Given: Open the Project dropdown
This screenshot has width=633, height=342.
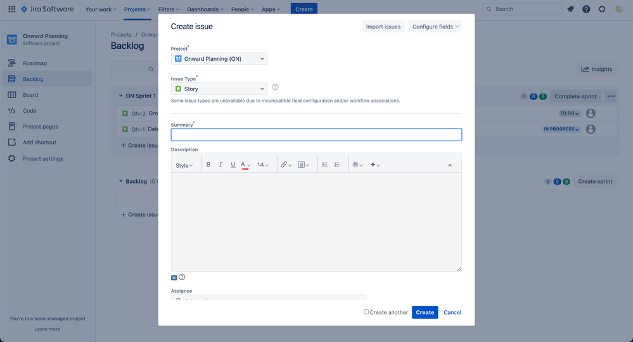Looking at the screenshot, I should 219,59.
